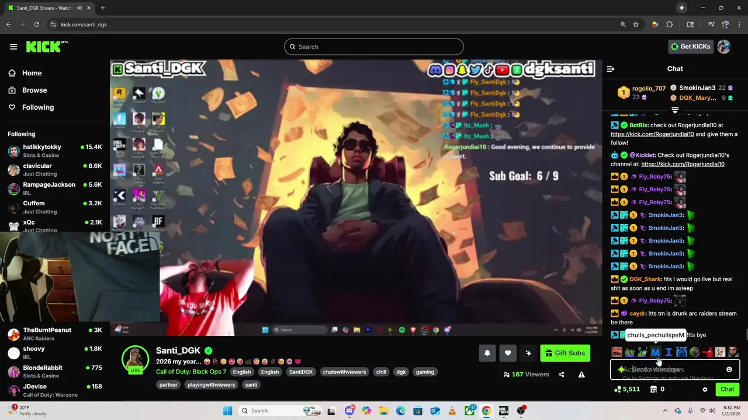Select the gaming tag
748x420 pixels.
(425, 372)
